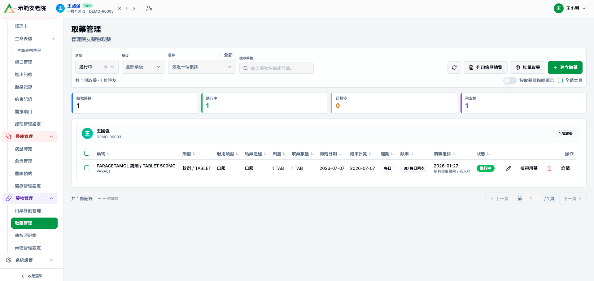This screenshot has height=281, width=594.
Task: Click the 全部 link above 覆診 filter
Action: click(x=225, y=55)
